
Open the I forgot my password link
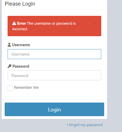click(85, 125)
